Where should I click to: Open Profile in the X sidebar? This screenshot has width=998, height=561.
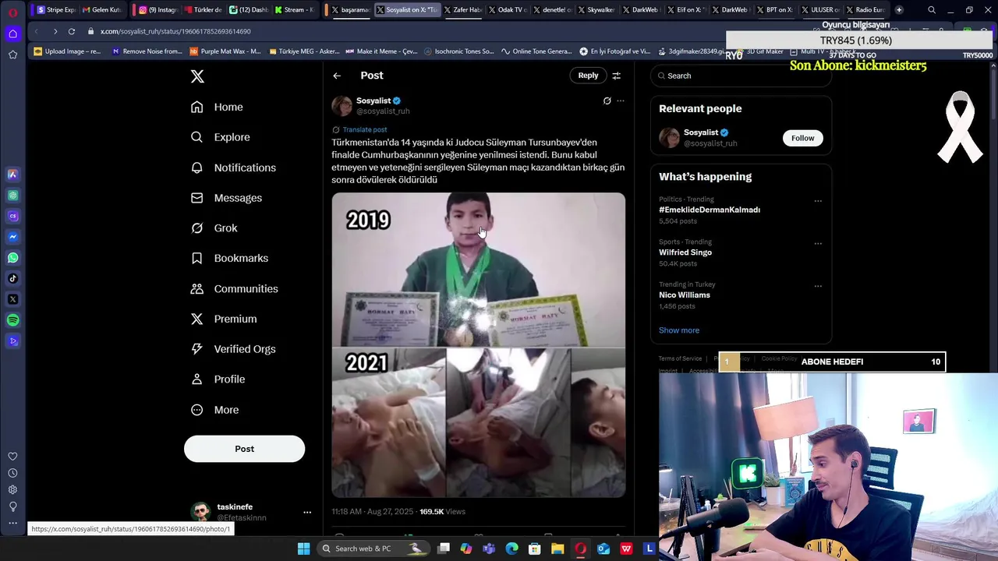click(218, 379)
